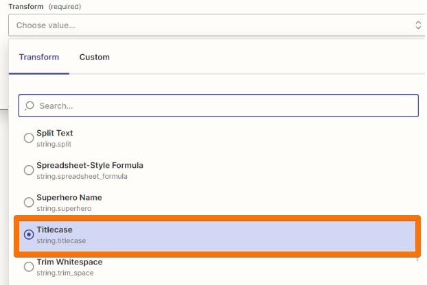Screen dimensions: 427x285
Task: Click the highlighted Titlecase option row
Action: coord(218,236)
